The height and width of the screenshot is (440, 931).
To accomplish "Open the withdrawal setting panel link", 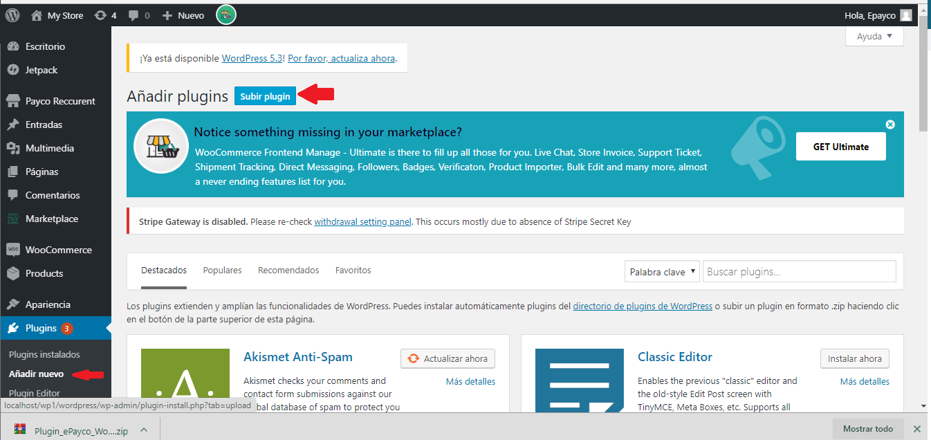I will tap(362, 222).
